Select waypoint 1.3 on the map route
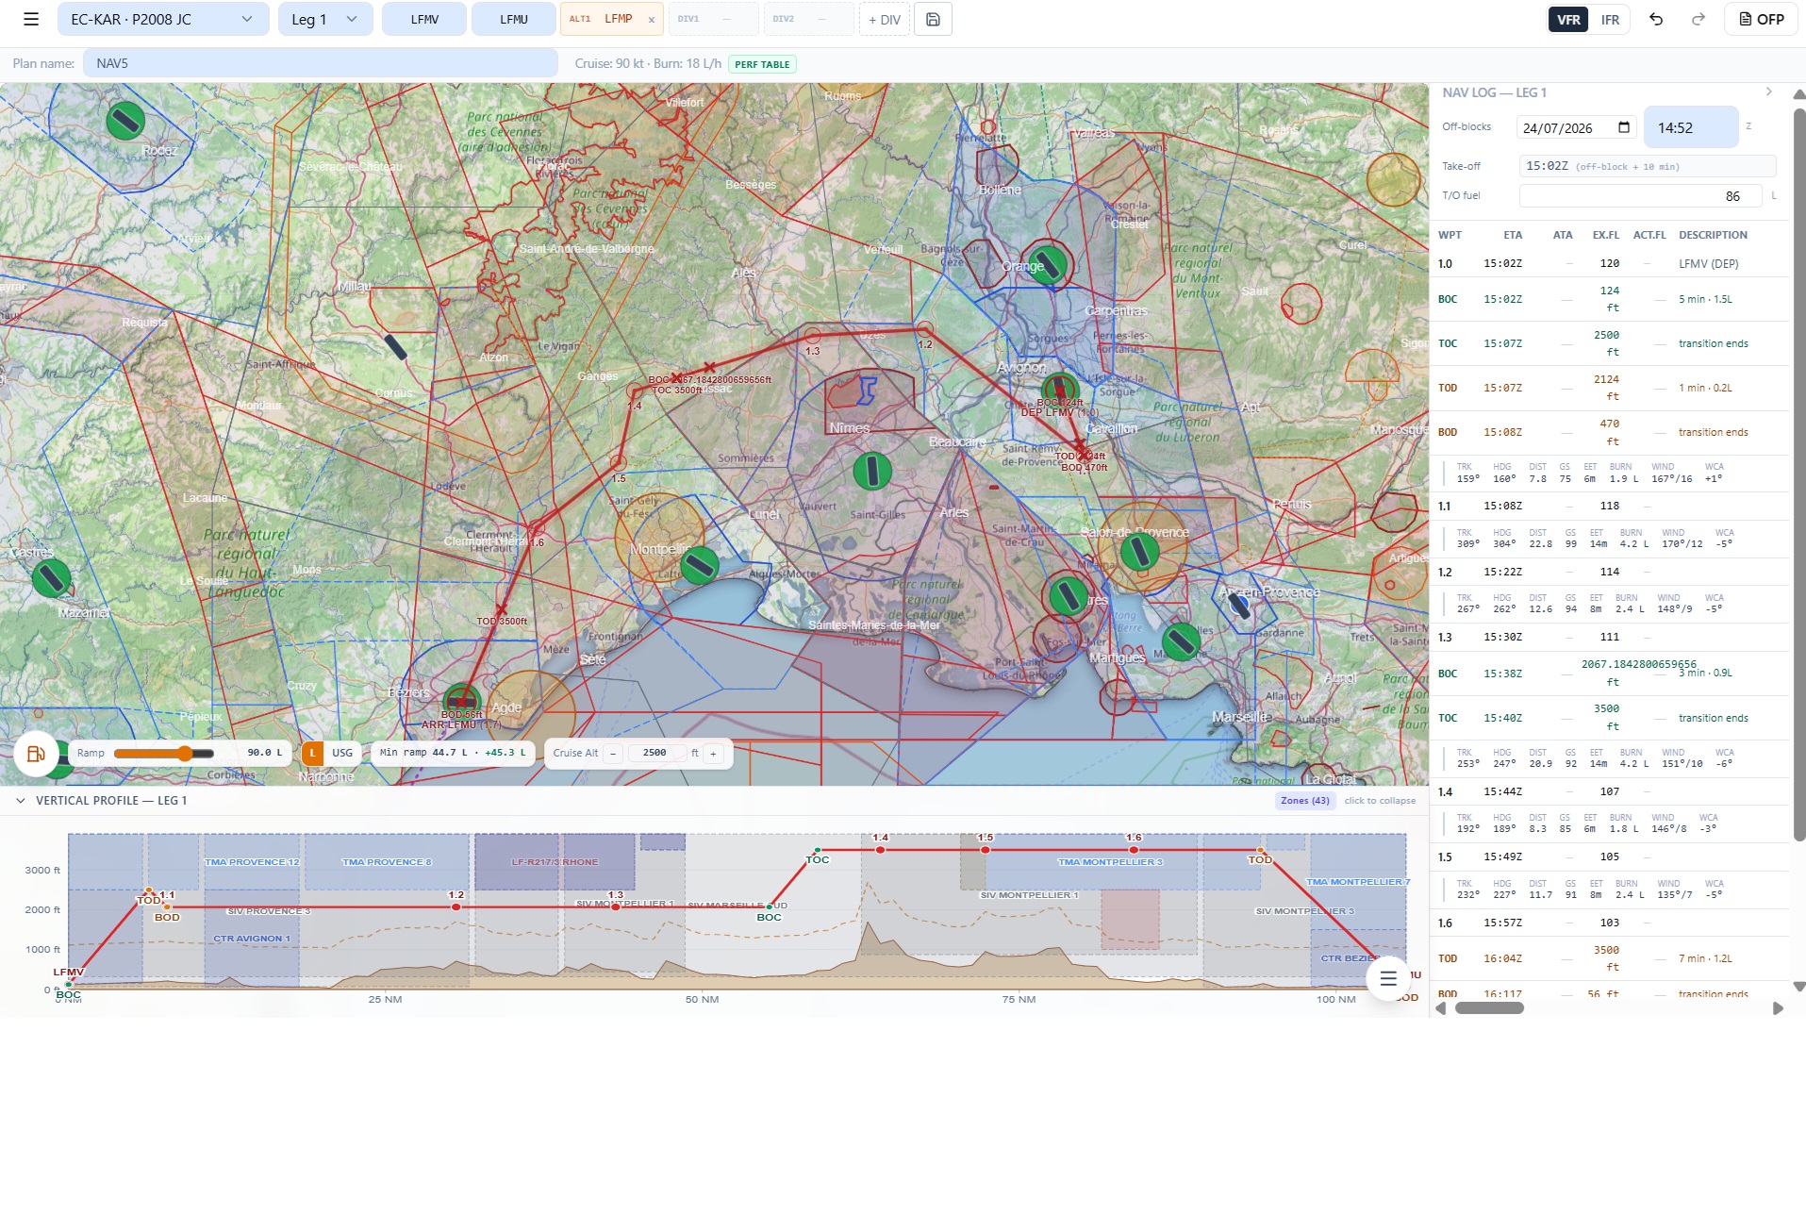The width and height of the screenshot is (1806, 1231). pos(813,336)
